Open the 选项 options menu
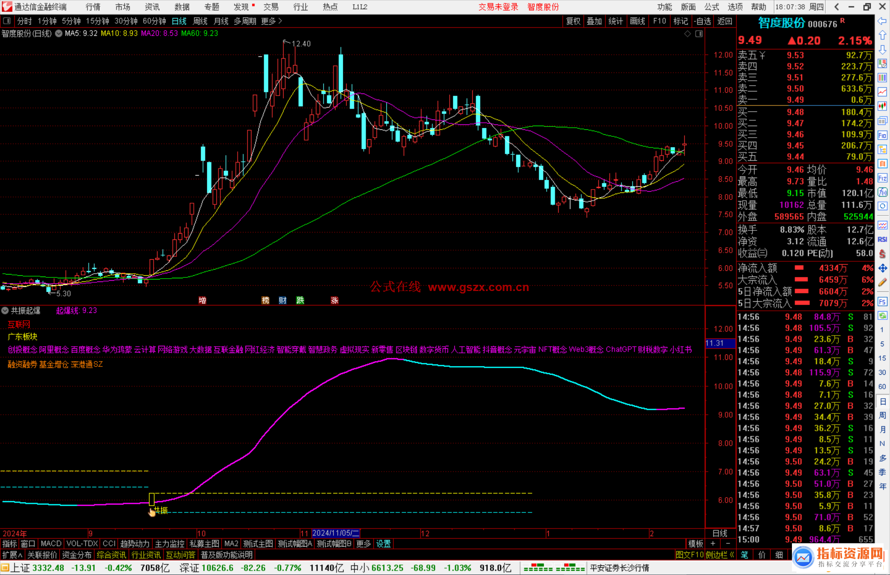The height and width of the screenshot is (575, 890). tap(735, 7)
